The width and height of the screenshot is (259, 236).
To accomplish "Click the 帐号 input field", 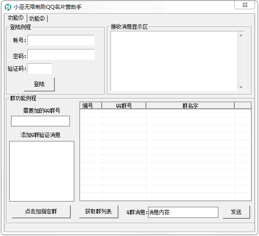I will coord(61,40).
